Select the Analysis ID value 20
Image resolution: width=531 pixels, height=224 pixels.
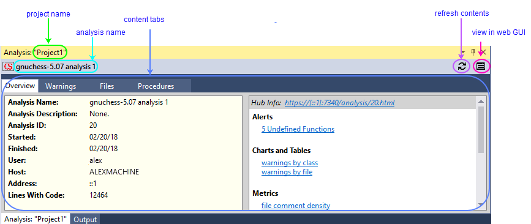click(93, 125)
